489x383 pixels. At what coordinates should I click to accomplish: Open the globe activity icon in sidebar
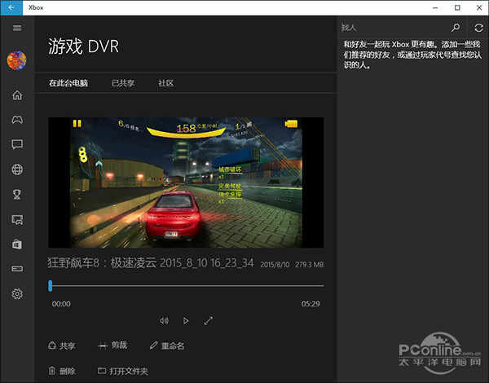(x=16, y=169)
